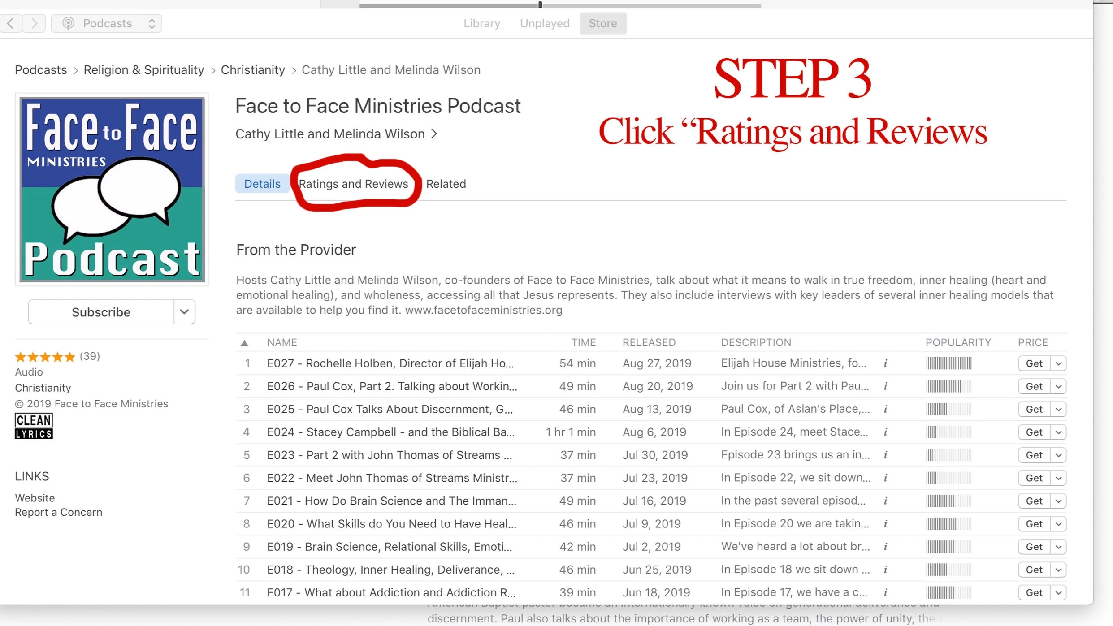Go back with the left arrow button

[10, 23]
